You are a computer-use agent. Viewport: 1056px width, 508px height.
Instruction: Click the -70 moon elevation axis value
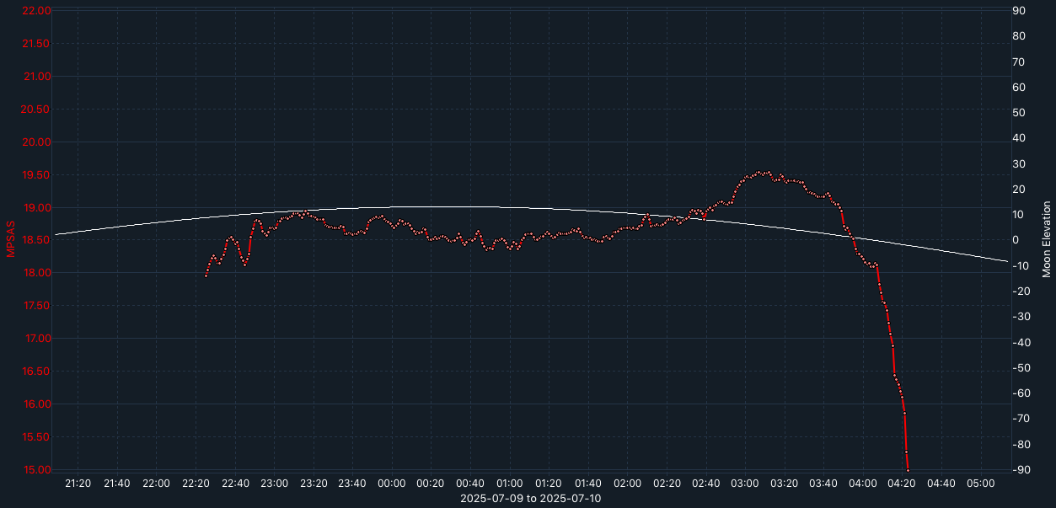(1020, 419)
